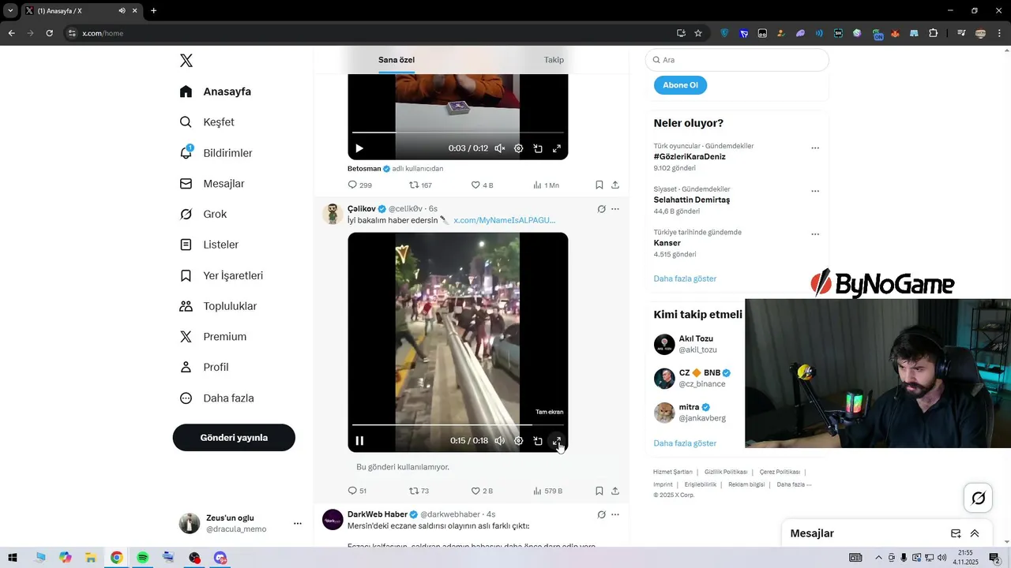
Task: Open Betosman video settings gear
Action: tap(519, 148)
